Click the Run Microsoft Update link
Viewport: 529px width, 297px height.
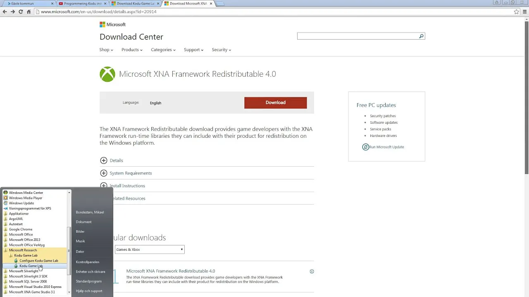pos(386,147)
